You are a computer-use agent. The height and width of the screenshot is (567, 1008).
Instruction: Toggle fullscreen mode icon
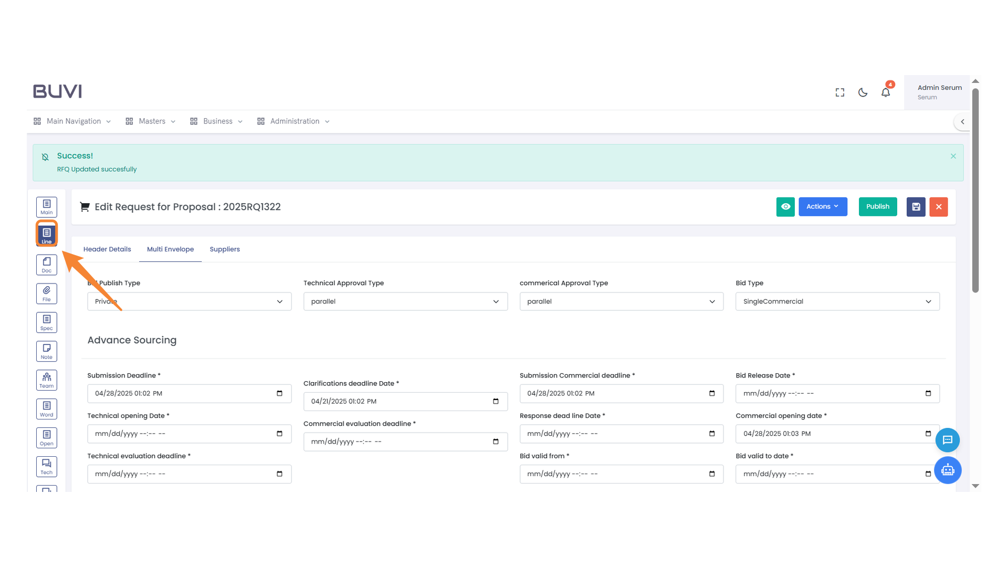click(x=840, y=92)
